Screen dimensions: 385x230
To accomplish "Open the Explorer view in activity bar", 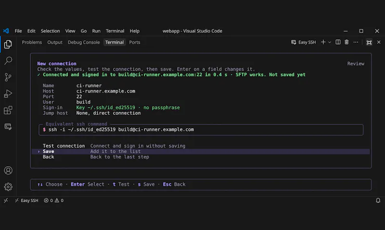I will [x=8, y=44].
